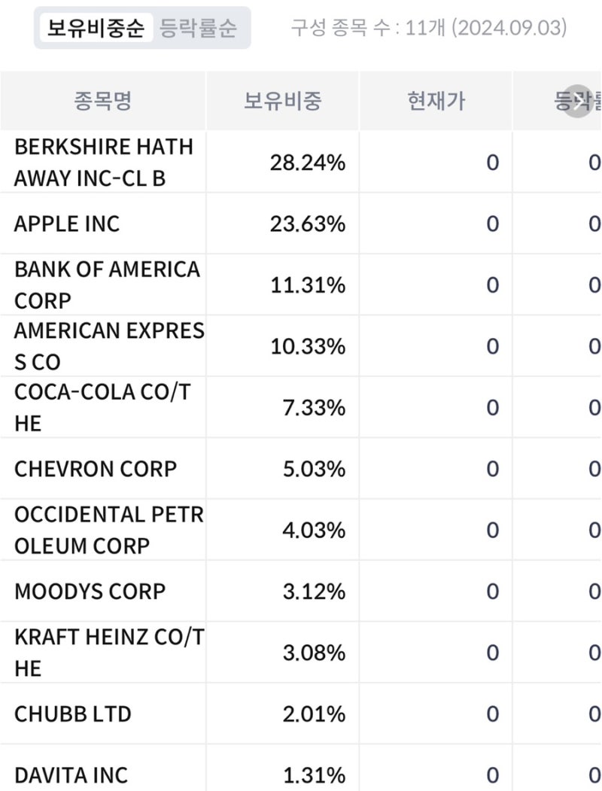Select the 보유비중순 sort tab
Image resolution: width=602 pixels, height=791 pixels.
[95, 29]
